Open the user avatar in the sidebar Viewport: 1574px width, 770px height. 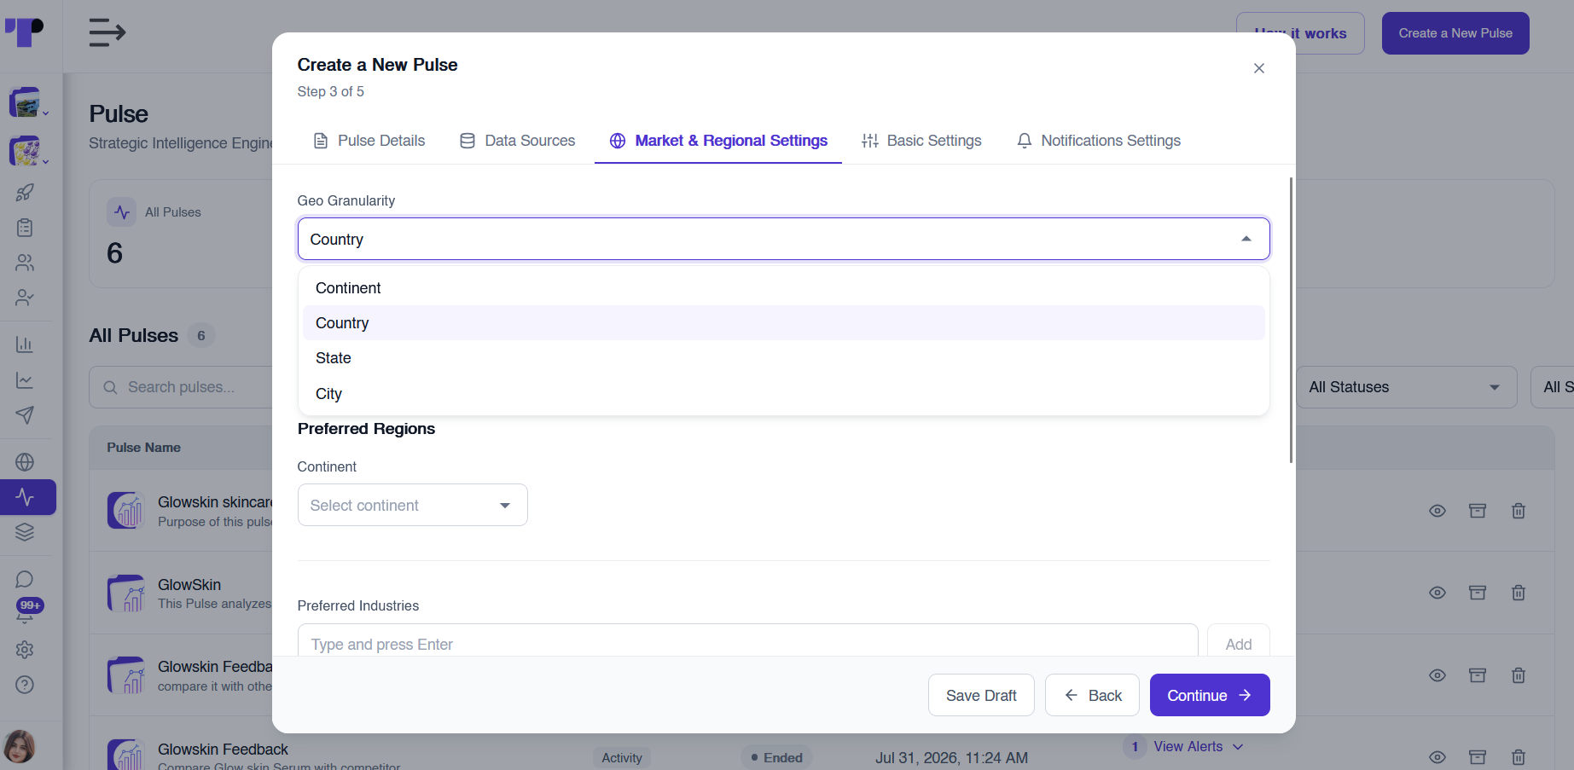tap(19, 747)
